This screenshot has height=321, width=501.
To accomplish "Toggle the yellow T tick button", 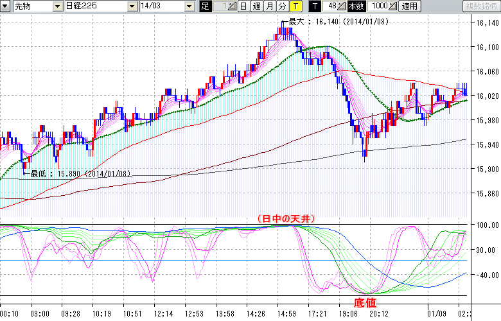I will (x=295, y=6).
